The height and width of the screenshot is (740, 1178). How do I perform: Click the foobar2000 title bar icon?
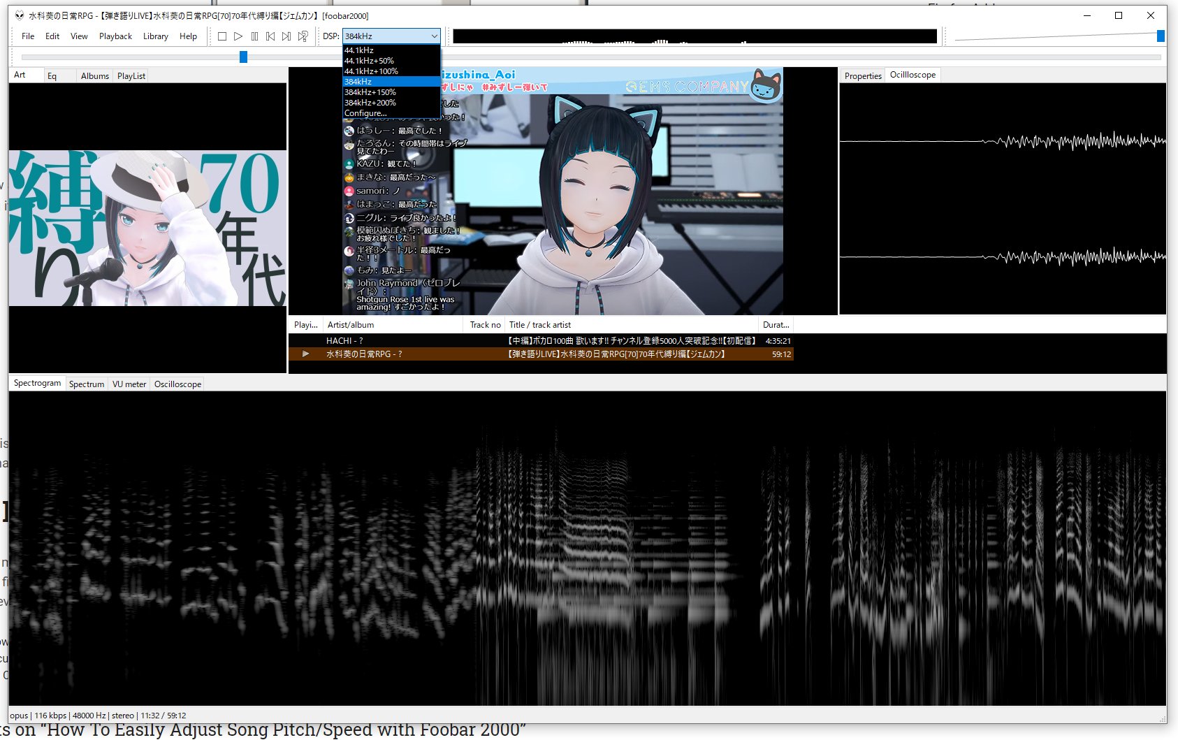click(x=20, y=15)
